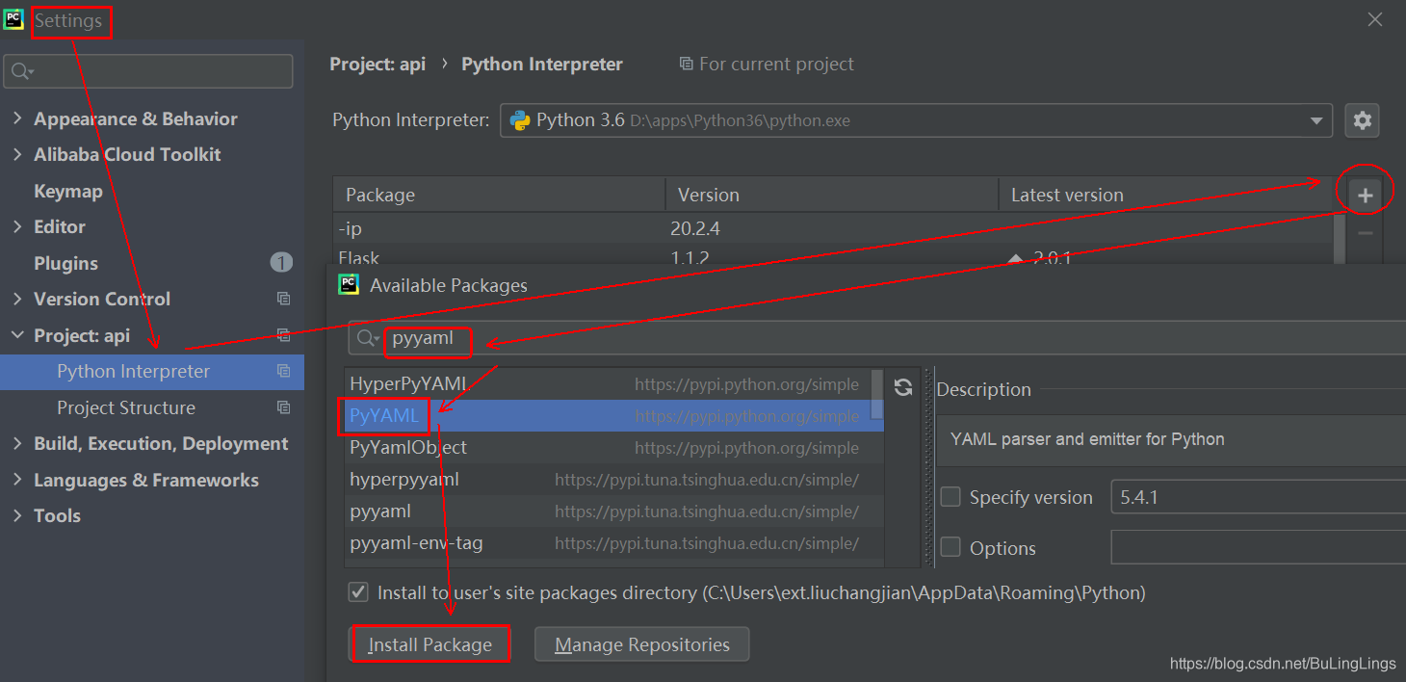Click the minus icon to remove package
The image size is (1406, 682).
1365,232
